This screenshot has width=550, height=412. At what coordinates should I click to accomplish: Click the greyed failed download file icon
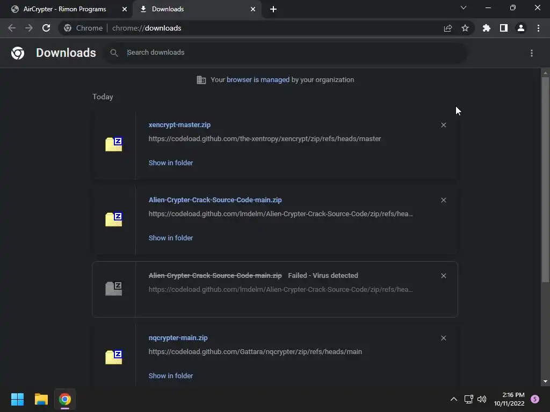(x=114, y=289)
